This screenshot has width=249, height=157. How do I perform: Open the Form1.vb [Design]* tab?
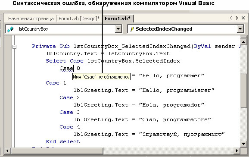pos(79,19)
